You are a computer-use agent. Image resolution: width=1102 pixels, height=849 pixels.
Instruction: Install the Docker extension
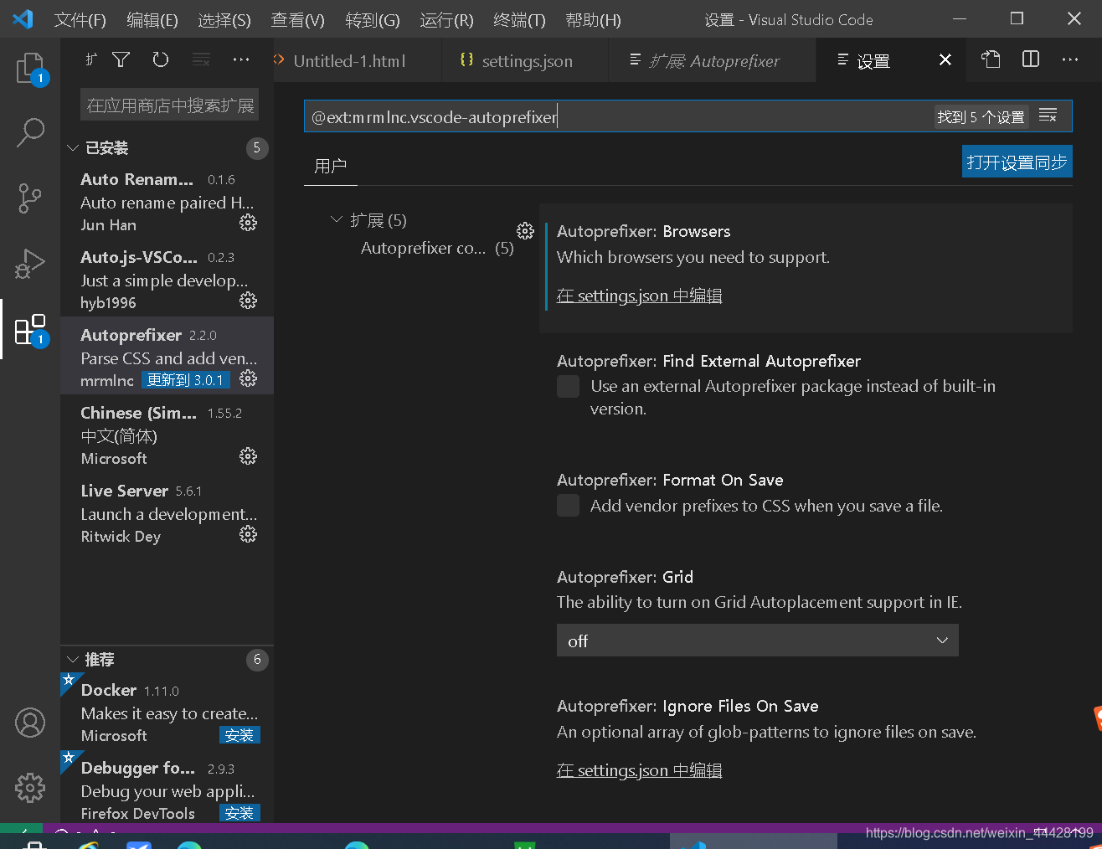[239, 734]
